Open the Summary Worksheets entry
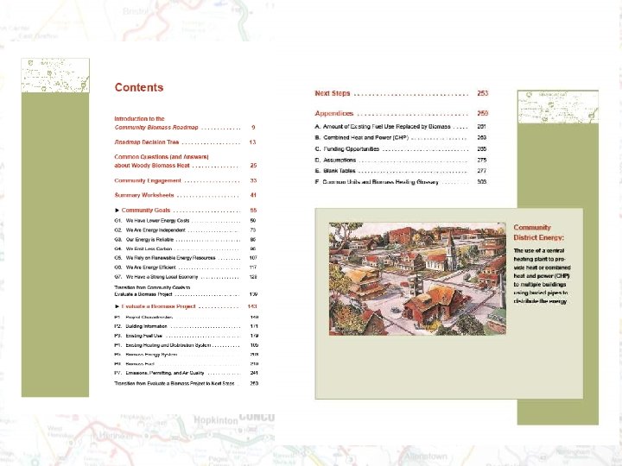Image resolution: width=622 pixels, height=466 pixels. click(x=185, y=195)
